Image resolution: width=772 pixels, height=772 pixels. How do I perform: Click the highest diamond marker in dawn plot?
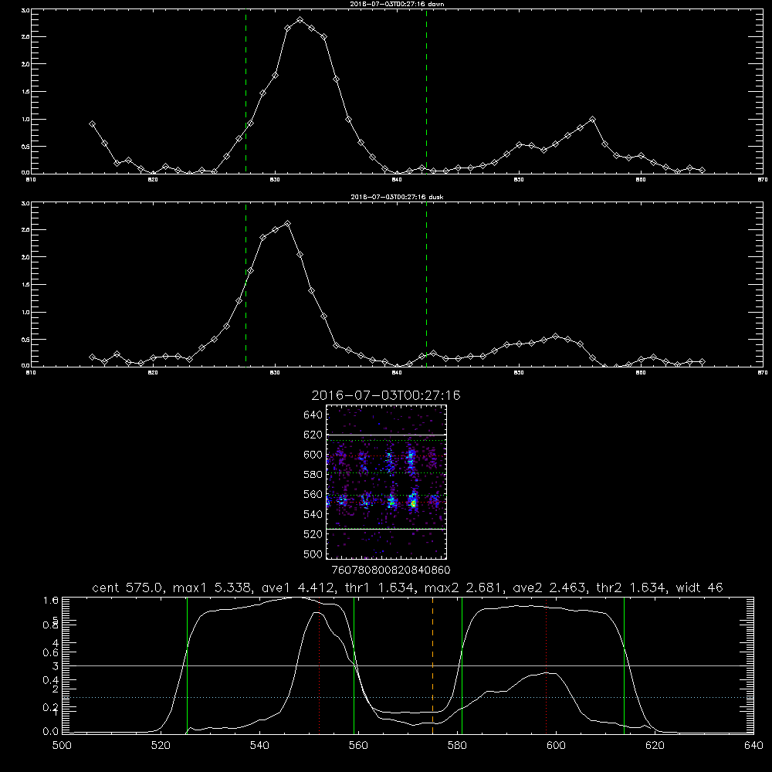coord(300,20)
